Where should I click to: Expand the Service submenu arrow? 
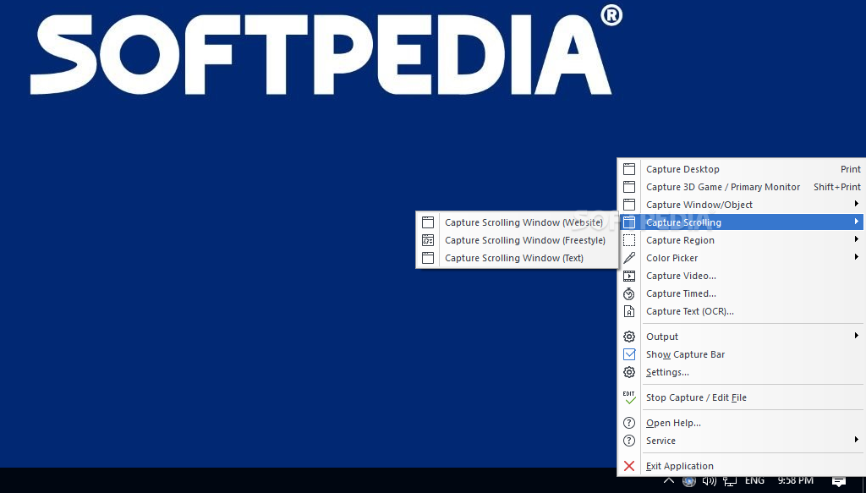(x=856, y=440)
